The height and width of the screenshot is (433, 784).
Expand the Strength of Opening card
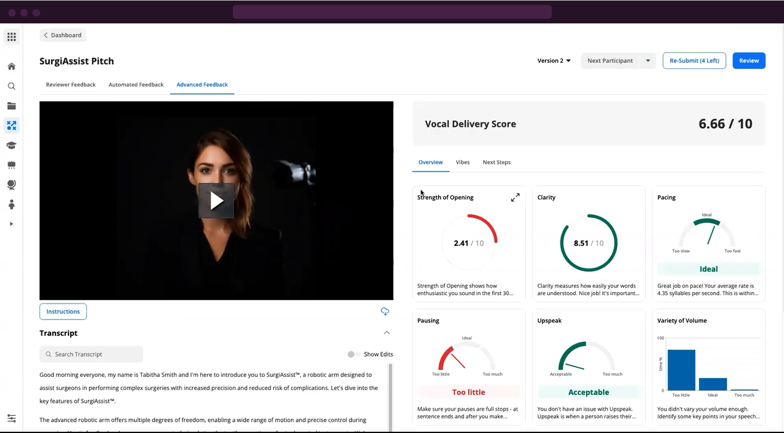coord(515,197)
